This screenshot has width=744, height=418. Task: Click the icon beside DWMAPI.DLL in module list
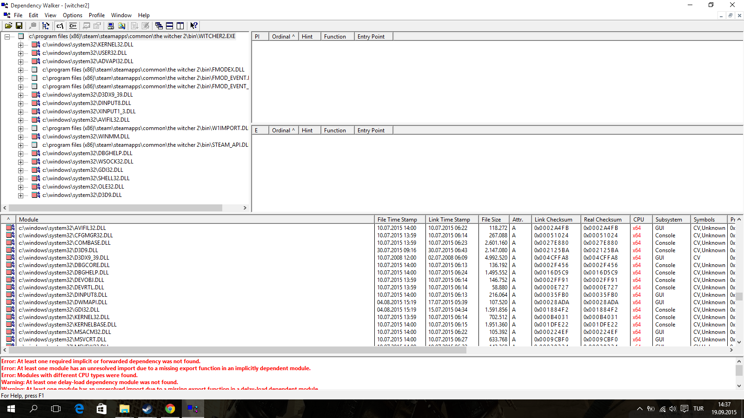(10, 302)
